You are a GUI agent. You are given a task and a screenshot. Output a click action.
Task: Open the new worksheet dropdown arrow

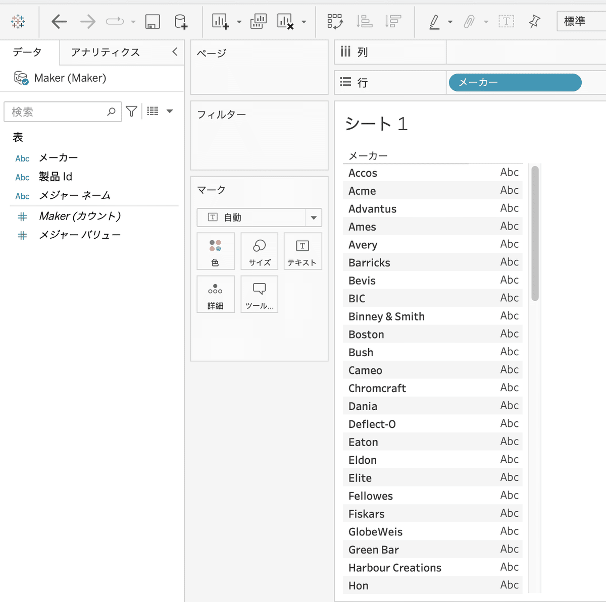[239, 22]
